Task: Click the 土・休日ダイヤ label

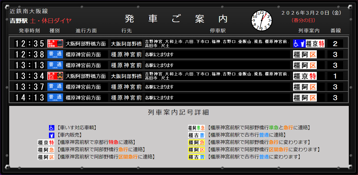Action: (x=51, y=21)
